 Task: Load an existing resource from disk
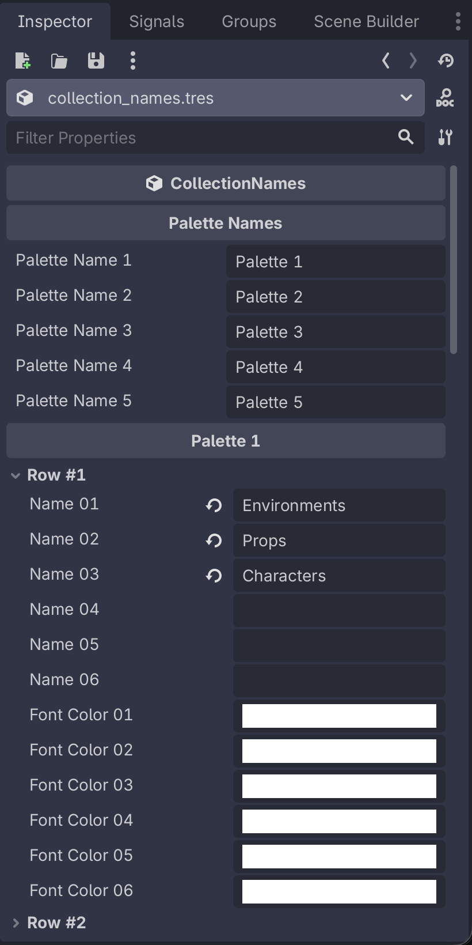click(x=59, y=60)
